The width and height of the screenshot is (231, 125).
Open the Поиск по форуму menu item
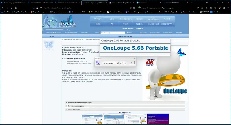(126, 19)
